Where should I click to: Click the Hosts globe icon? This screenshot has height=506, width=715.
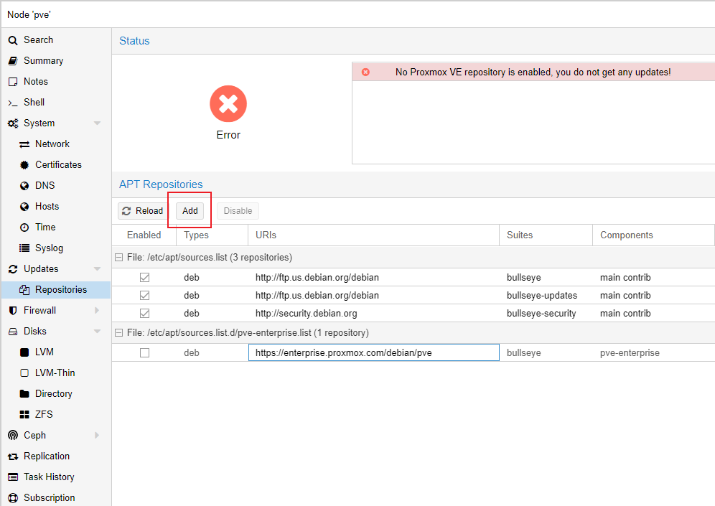(x=24, y=207)
